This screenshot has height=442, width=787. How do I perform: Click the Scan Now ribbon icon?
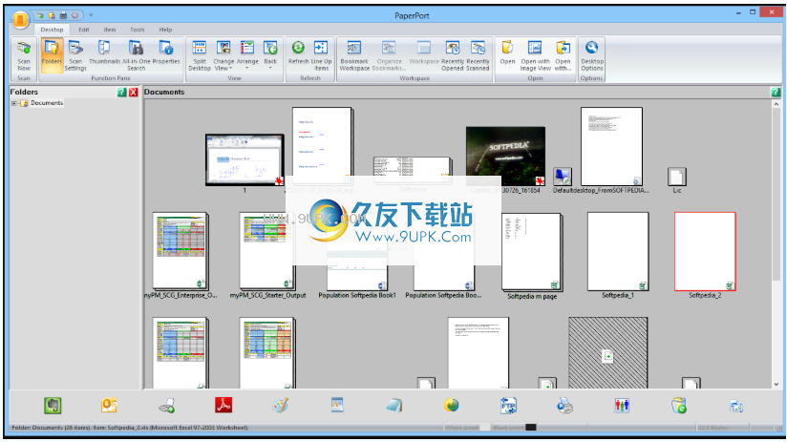[24, 55]
